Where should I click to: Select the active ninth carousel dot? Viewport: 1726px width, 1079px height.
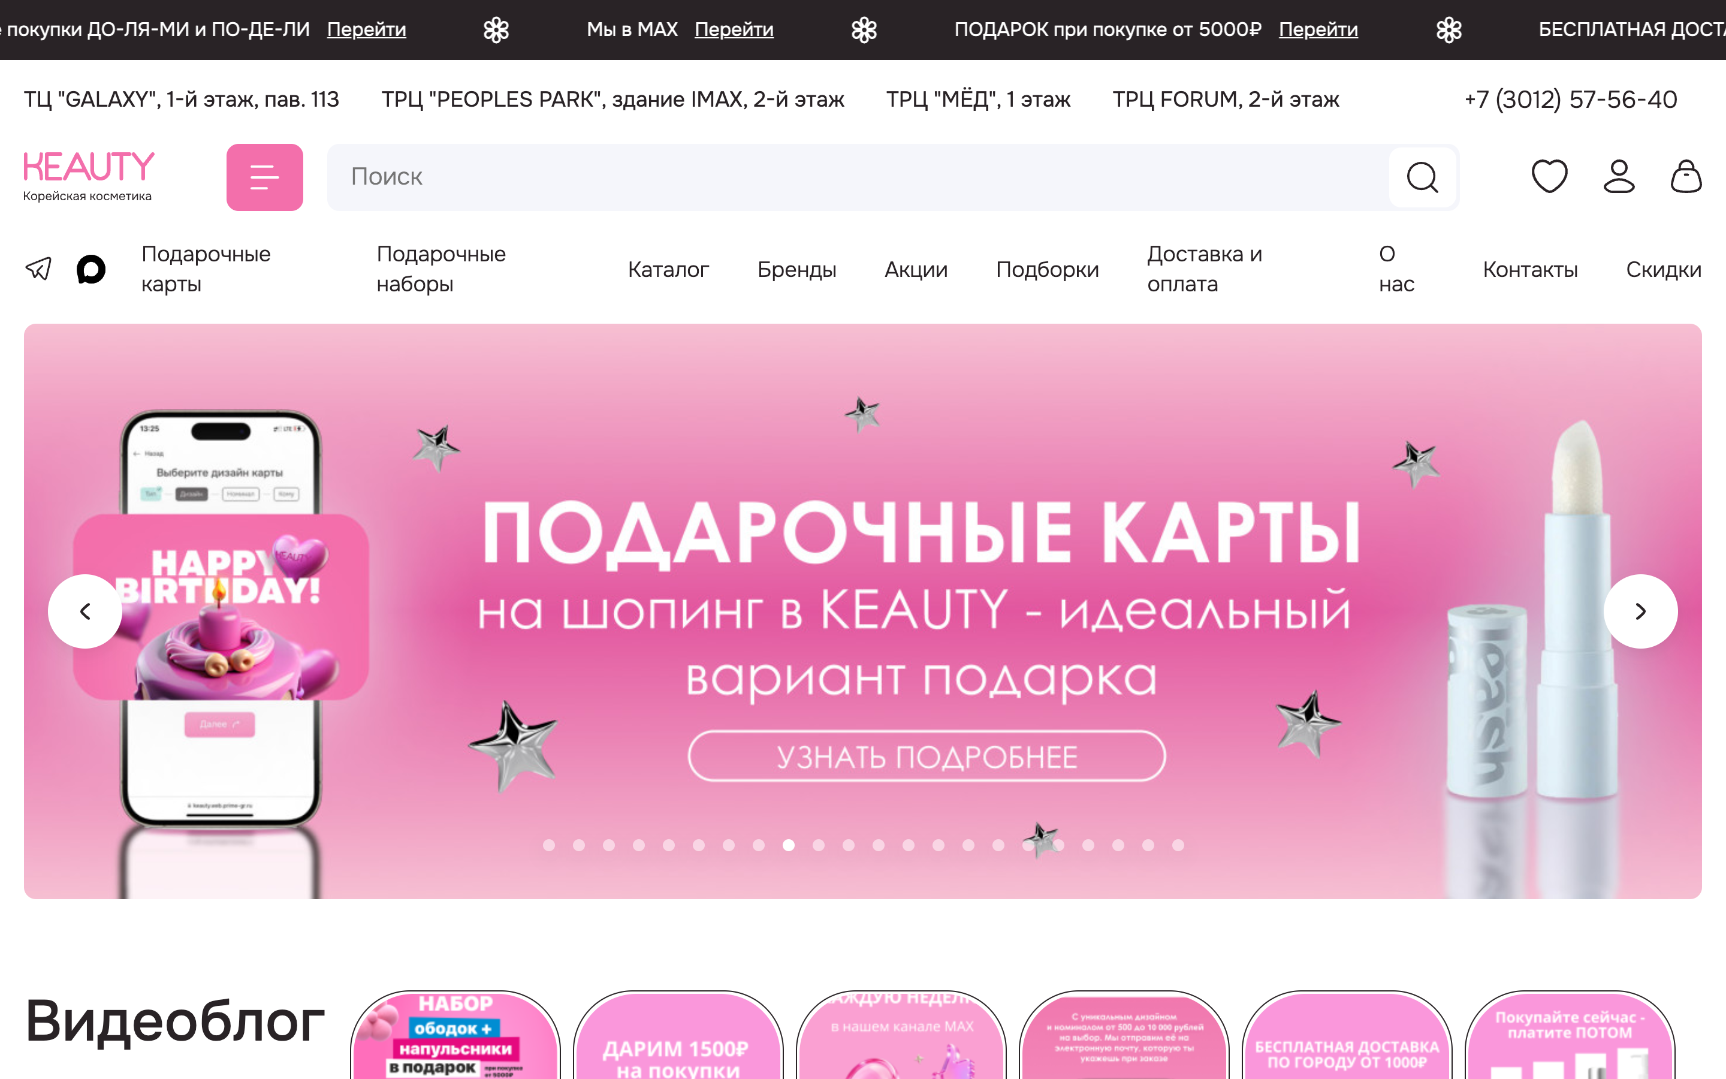[x=788, y=845]
